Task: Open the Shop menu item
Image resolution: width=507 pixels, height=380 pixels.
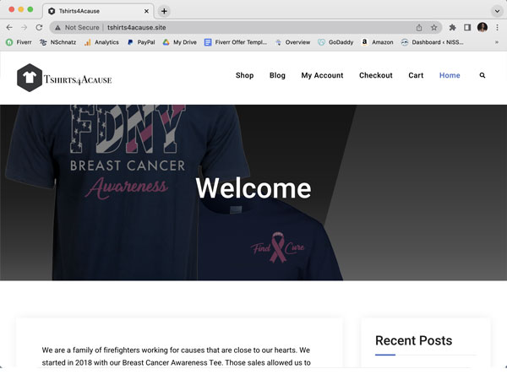Action: coord(244,75)
